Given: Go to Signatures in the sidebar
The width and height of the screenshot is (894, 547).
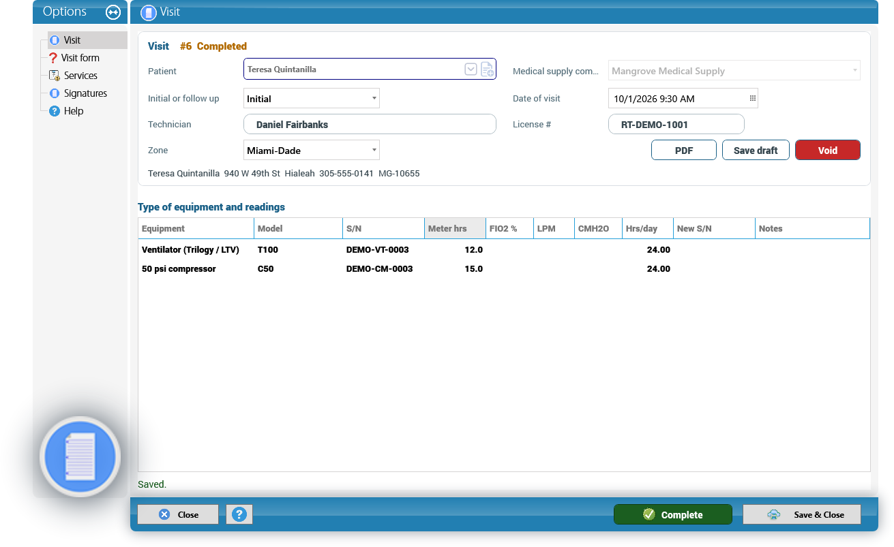Looking at the screenshot, I should click(x=85, y=93).
